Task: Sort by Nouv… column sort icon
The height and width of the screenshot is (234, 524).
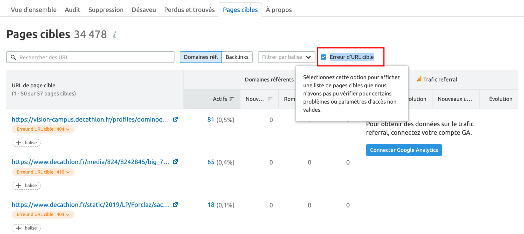Action: [x=270, y=99]
